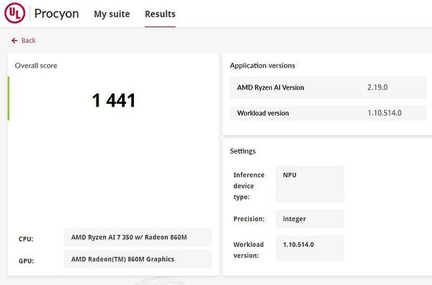Select the overall score value 1 441

(114, 100)
